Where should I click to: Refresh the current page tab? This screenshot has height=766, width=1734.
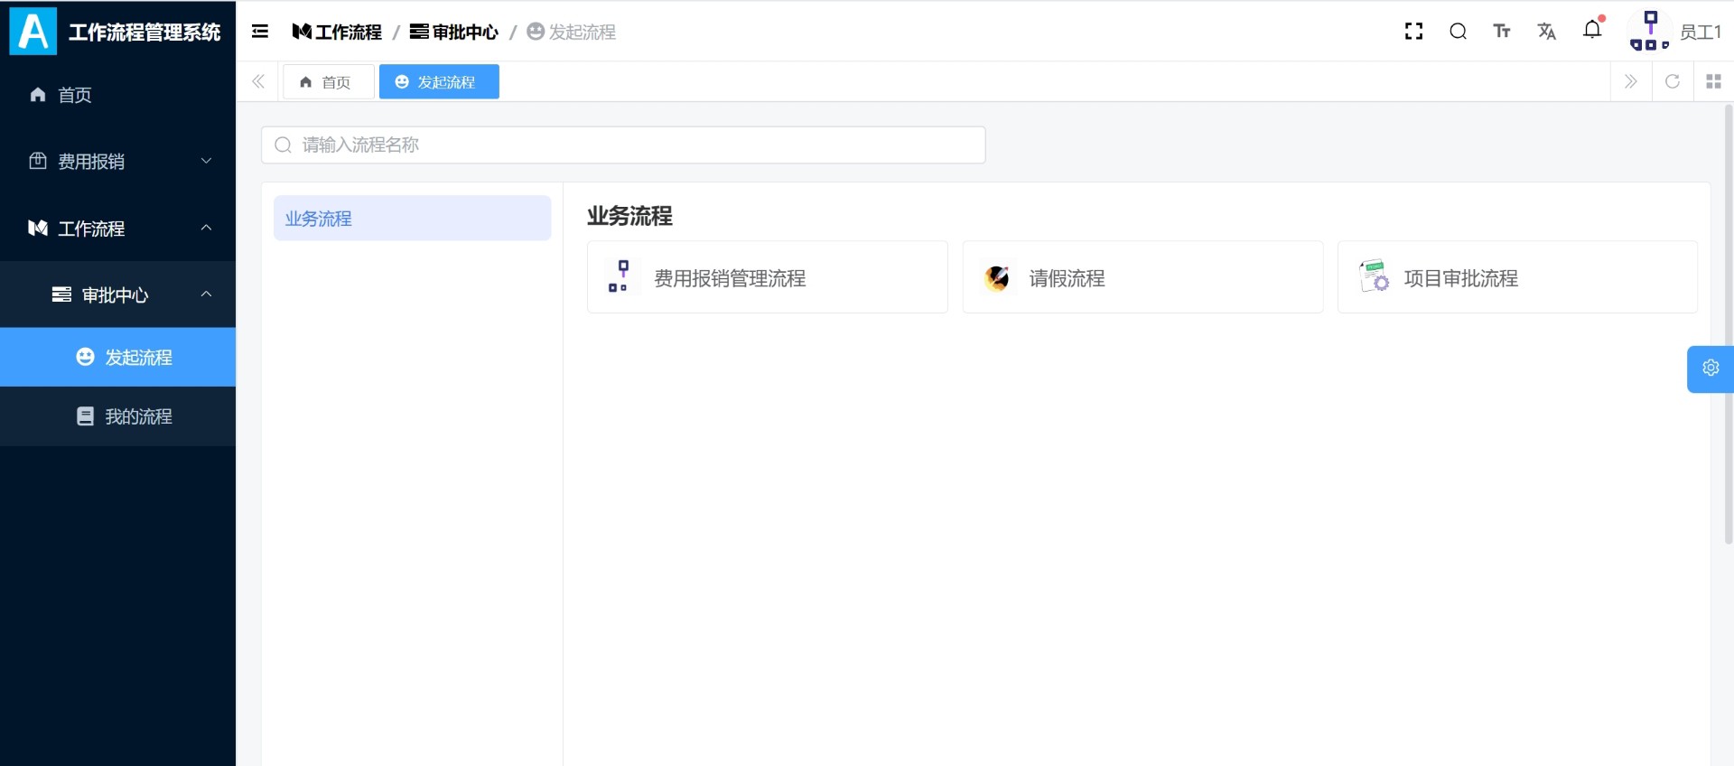pyautogui.click(x=1673, y=81)
